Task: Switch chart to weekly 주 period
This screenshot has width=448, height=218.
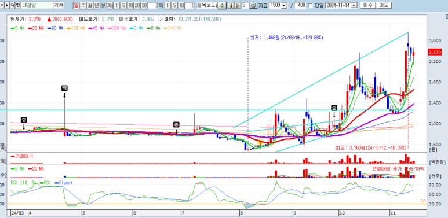Action: pos(83,5)
